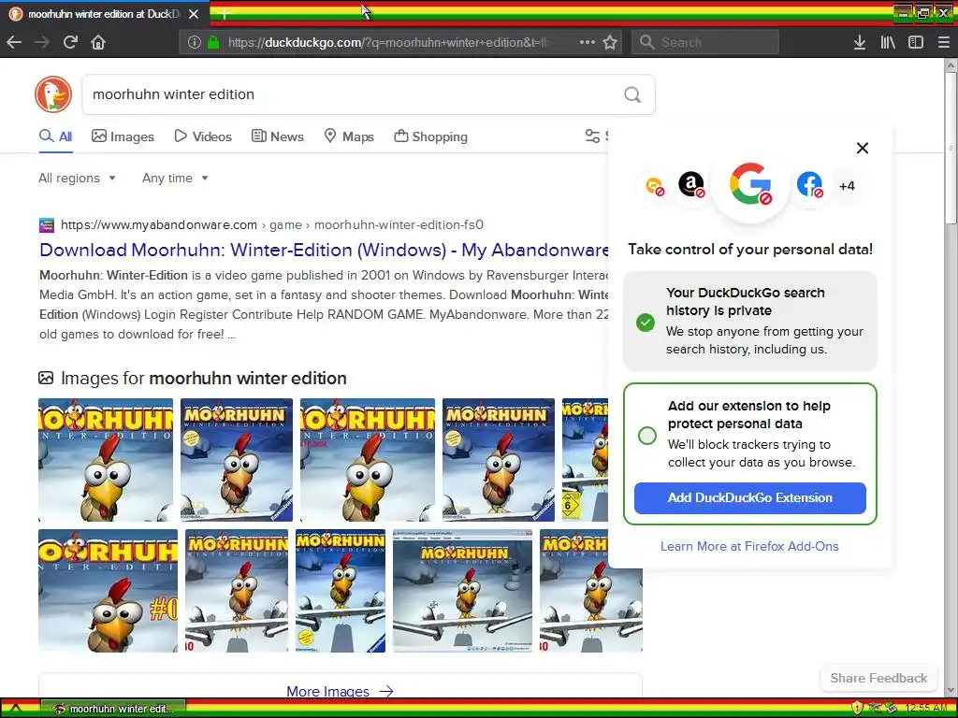This screenshot has height=718, width=958.
Task: Click the Amazon blocked tracker icon
Action: point(691,184)
